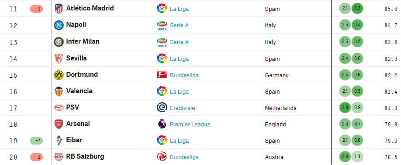Screen dimensions: 401x165
Task: Open the Eredivisie league link
Action: pos(182,108)
